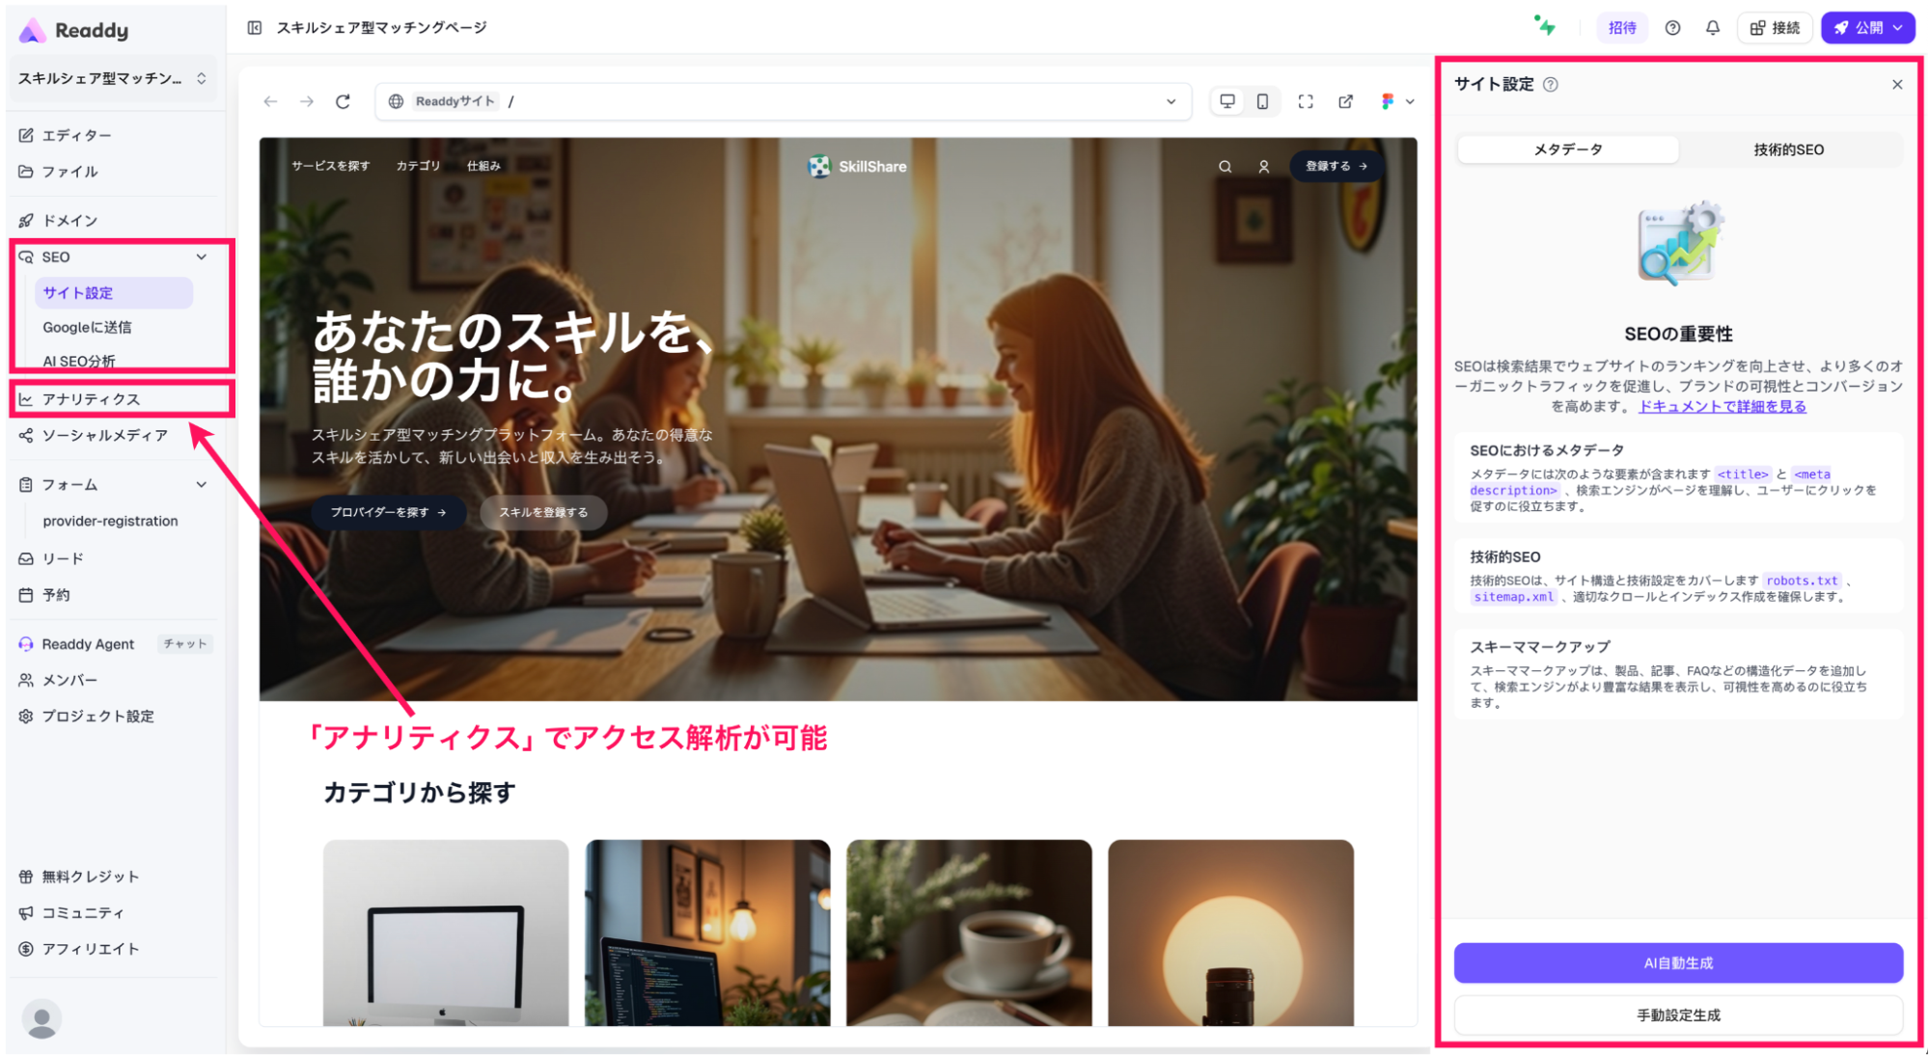1929x1056 pixels.
Task: Open アナリティクス in sidebar
Action: pos(91,399)
